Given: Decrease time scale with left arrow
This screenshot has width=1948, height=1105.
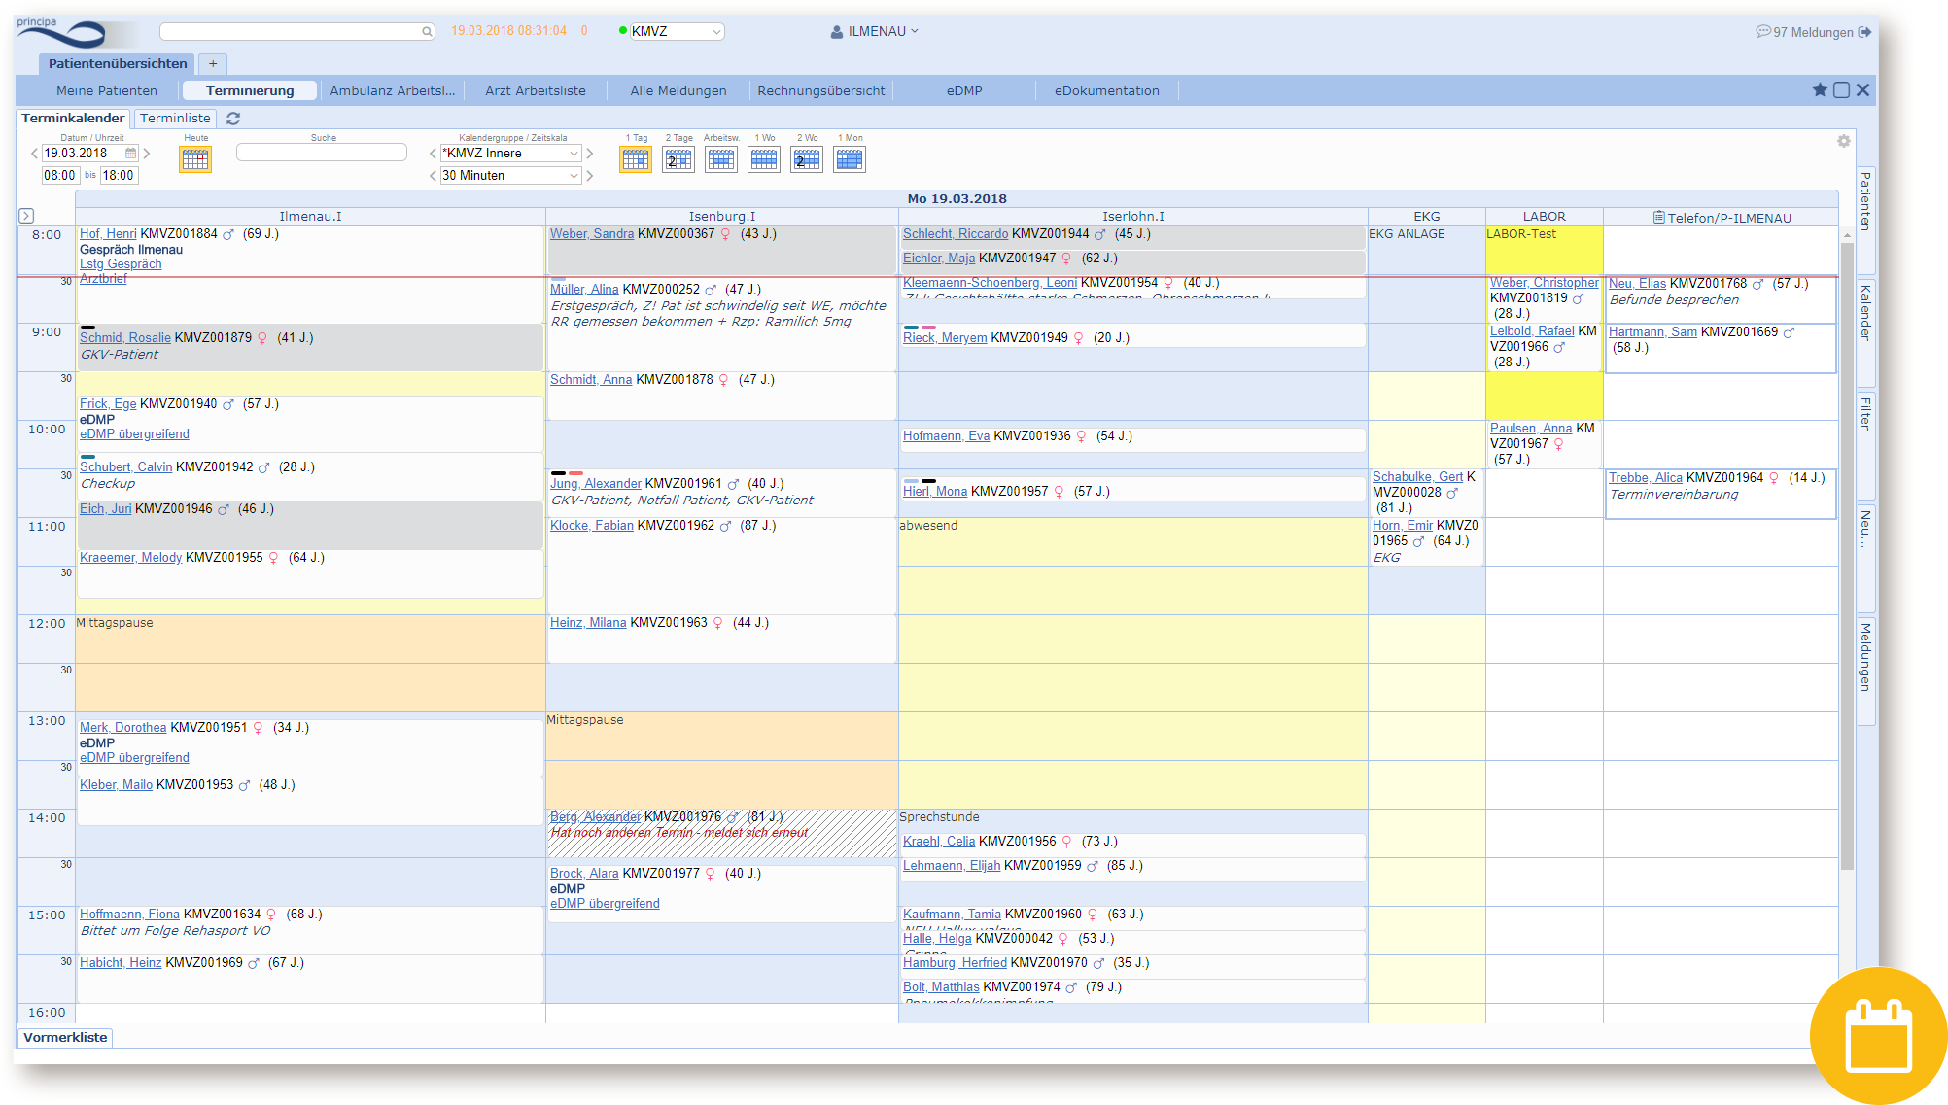Looking at the screenshot, I should [434, 176].
